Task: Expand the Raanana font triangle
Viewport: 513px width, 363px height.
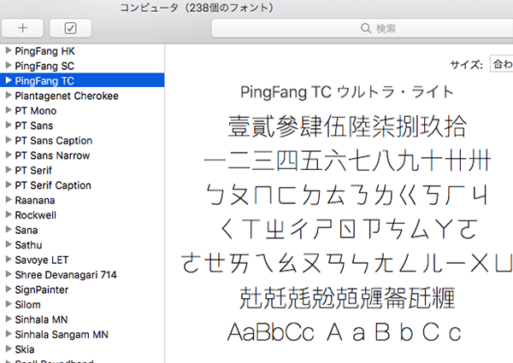Action: pyautogui.click(x=9, y=201)
